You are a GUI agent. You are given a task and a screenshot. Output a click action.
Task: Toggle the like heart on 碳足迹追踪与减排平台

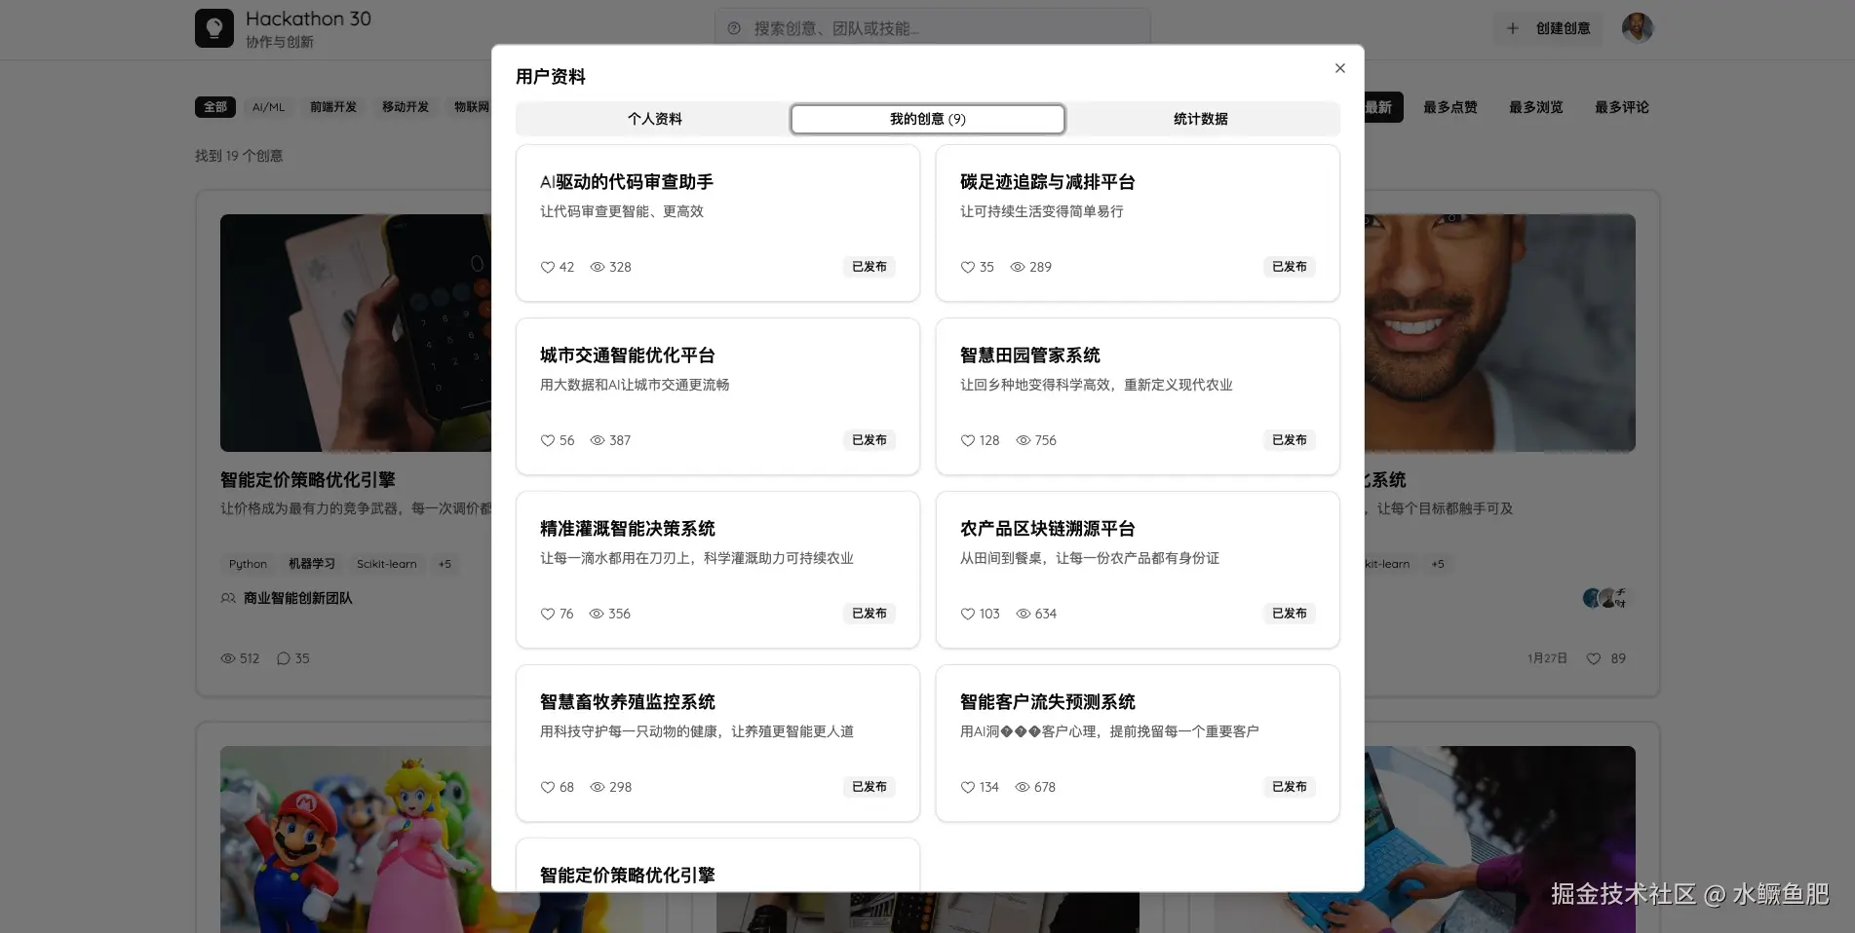click(x=967, y=267)
